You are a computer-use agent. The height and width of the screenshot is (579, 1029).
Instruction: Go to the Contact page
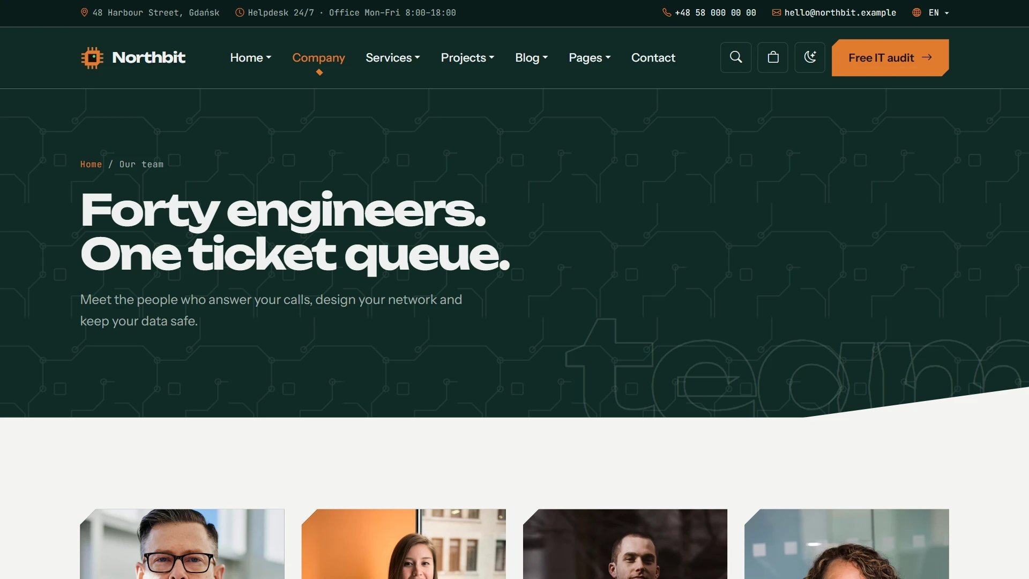653,57
